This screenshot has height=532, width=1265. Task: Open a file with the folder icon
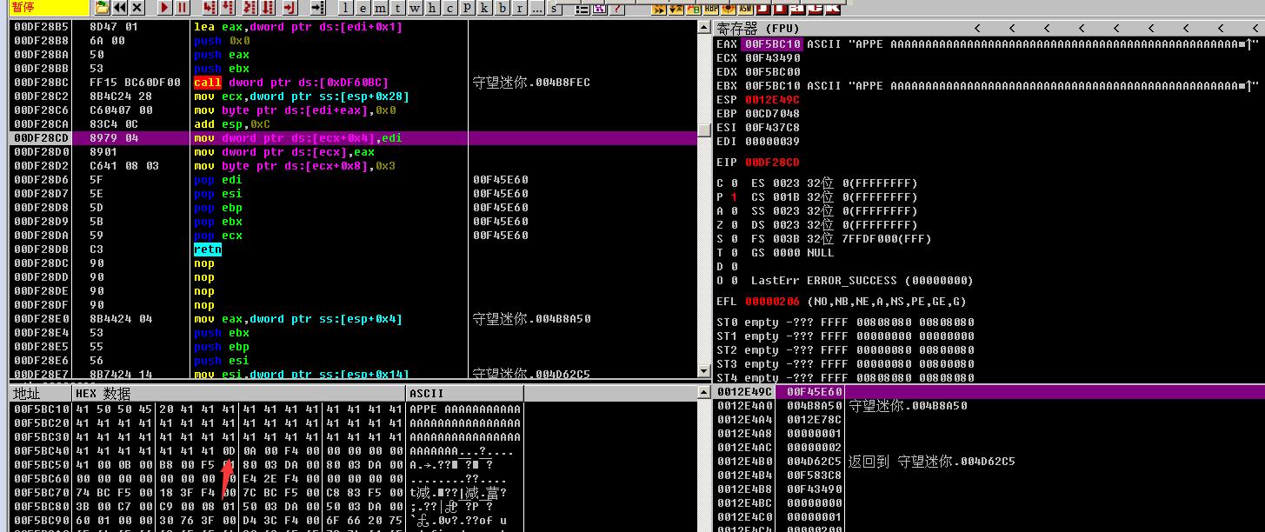pos(102,8)
